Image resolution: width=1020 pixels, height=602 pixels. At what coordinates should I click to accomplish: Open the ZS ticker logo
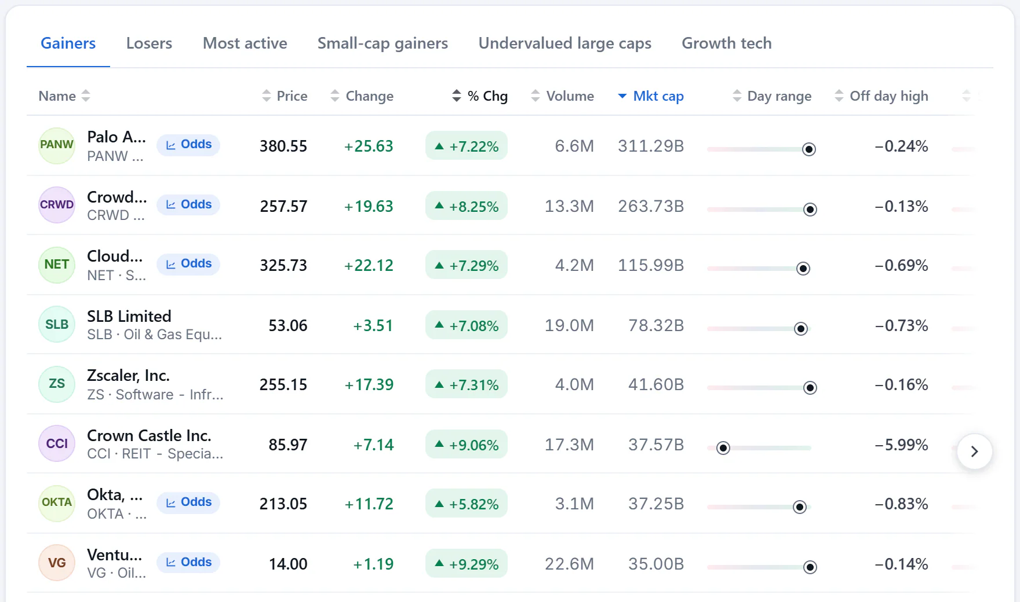57,384
